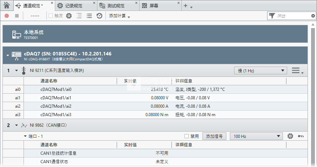Close the 通道规范 tab
This screenshot has width=317, height=167.
[x=52, y=3]
